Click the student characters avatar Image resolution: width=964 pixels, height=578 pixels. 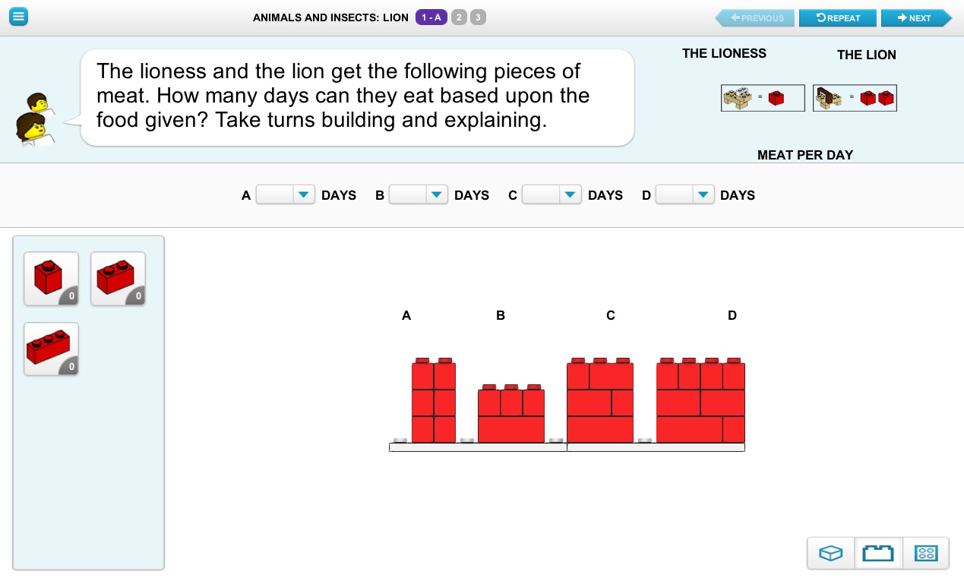pyautogui.click(x=34, y=118)
